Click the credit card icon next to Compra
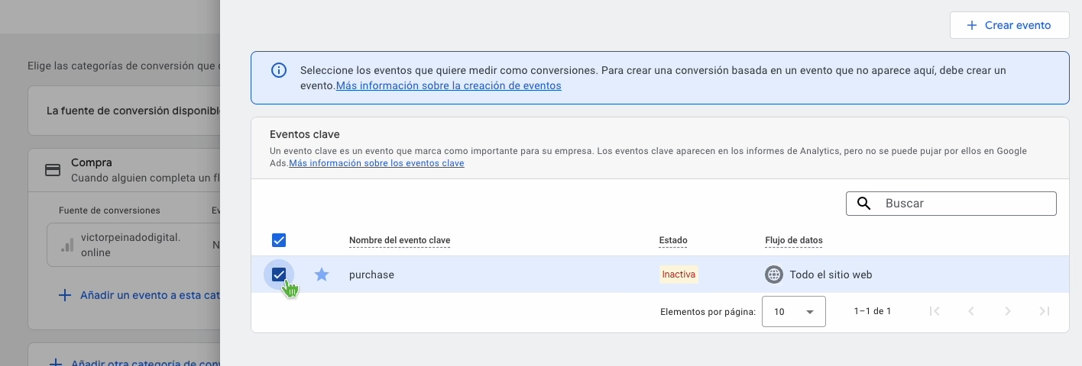The image size is (1082, 366). tap(53, 170)
